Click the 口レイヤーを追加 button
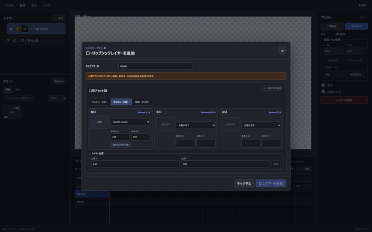Image resolution: width=372 pixels, height=232 pixels. pos(271,184)
